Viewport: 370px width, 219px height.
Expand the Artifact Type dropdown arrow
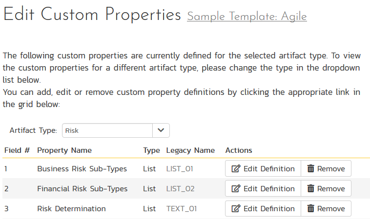point(161,130)
